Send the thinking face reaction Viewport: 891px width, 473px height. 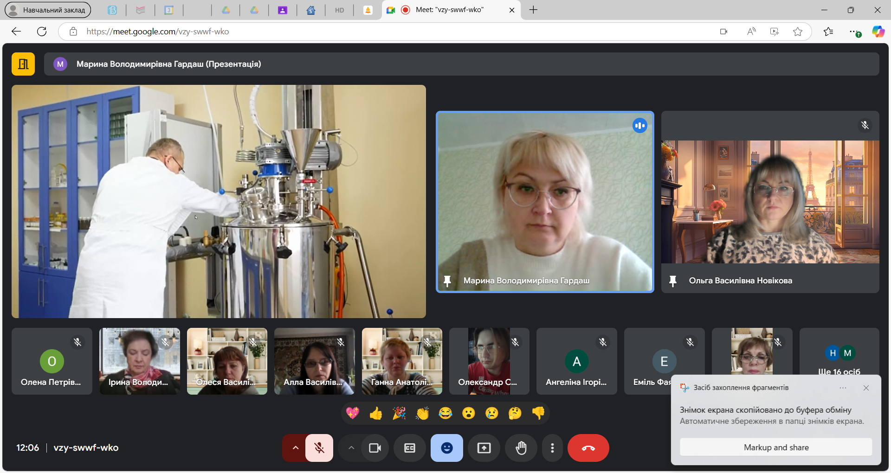515,413
